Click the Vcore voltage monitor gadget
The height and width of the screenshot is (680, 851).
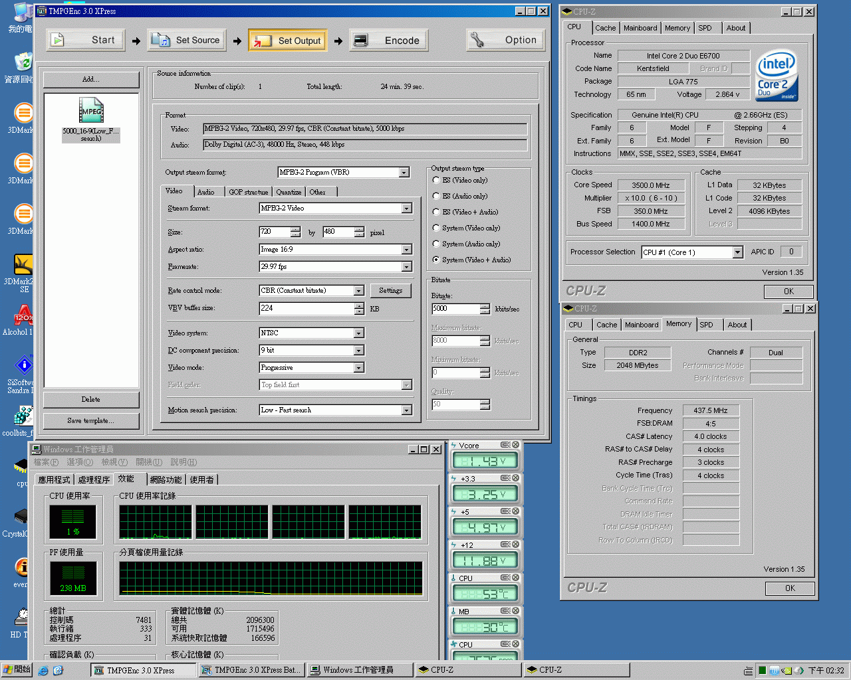[x=485, y=456]
